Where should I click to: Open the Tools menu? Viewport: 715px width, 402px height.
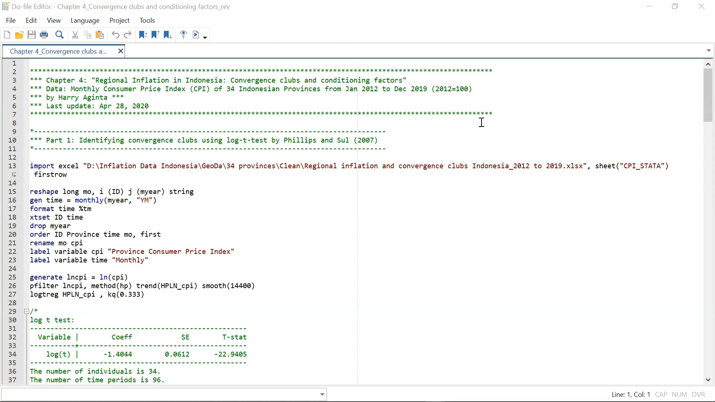147,20
